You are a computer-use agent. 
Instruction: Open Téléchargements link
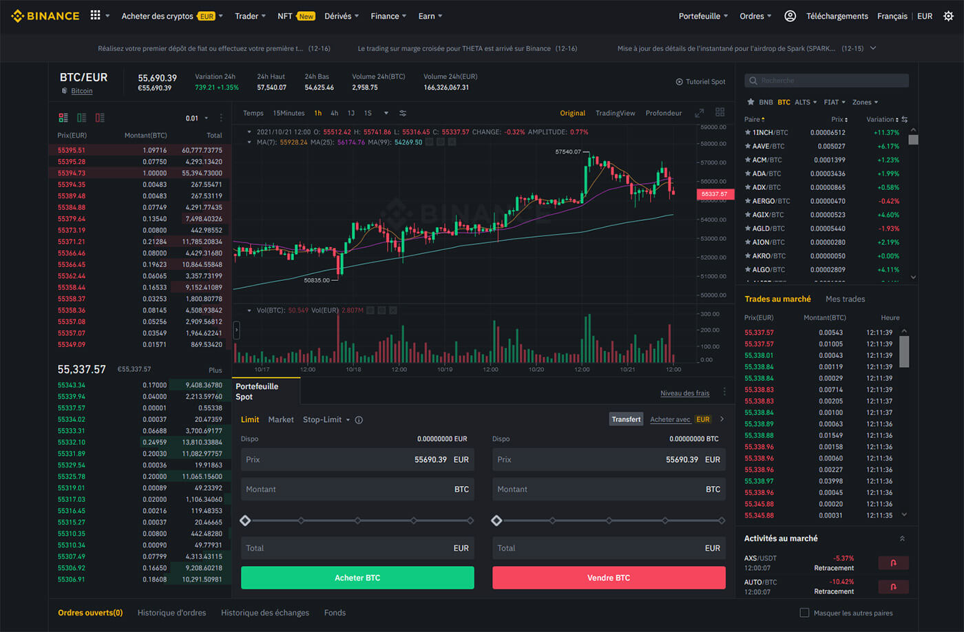tap(837, 16)
